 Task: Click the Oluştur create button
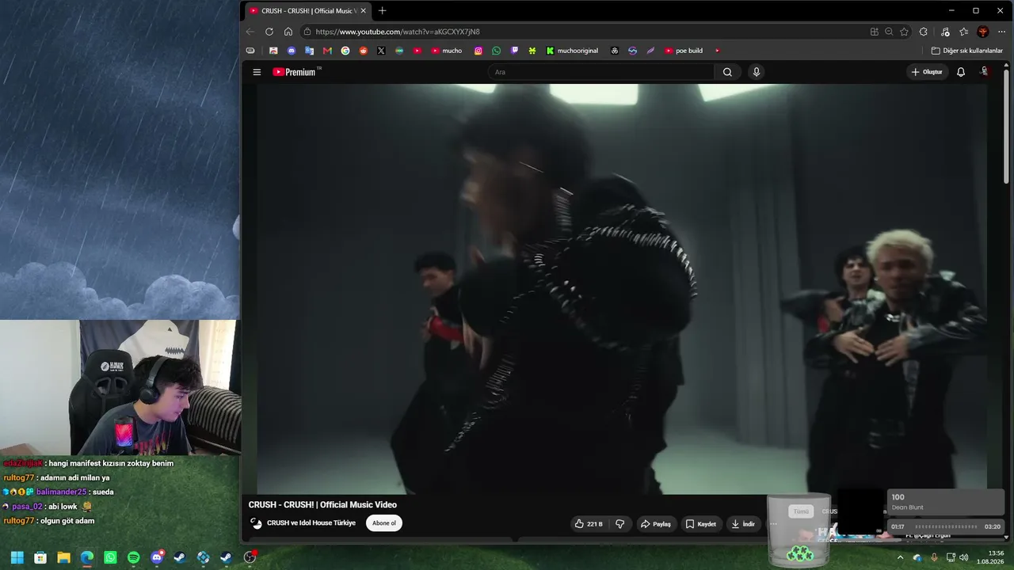[x=927, y=72]
